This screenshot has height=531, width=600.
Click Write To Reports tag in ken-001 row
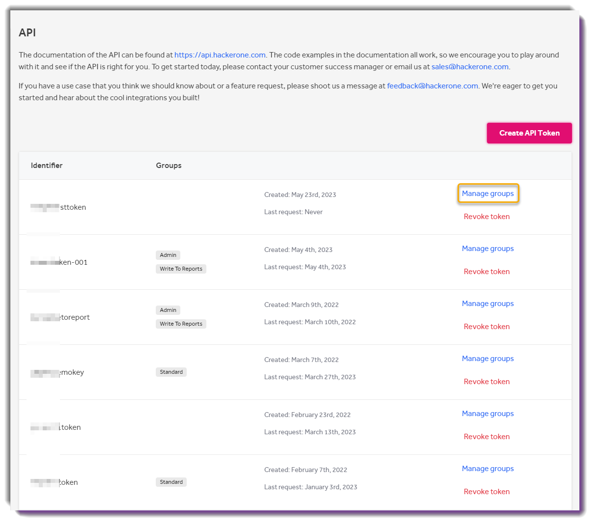click(x=181, y=269)
